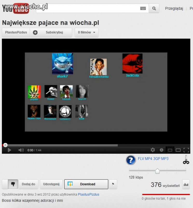This screenshot has height=208, width=193.
Task: Click the '0 głosów na tak, 1 głos na nie' text
Action: point(163,199)
